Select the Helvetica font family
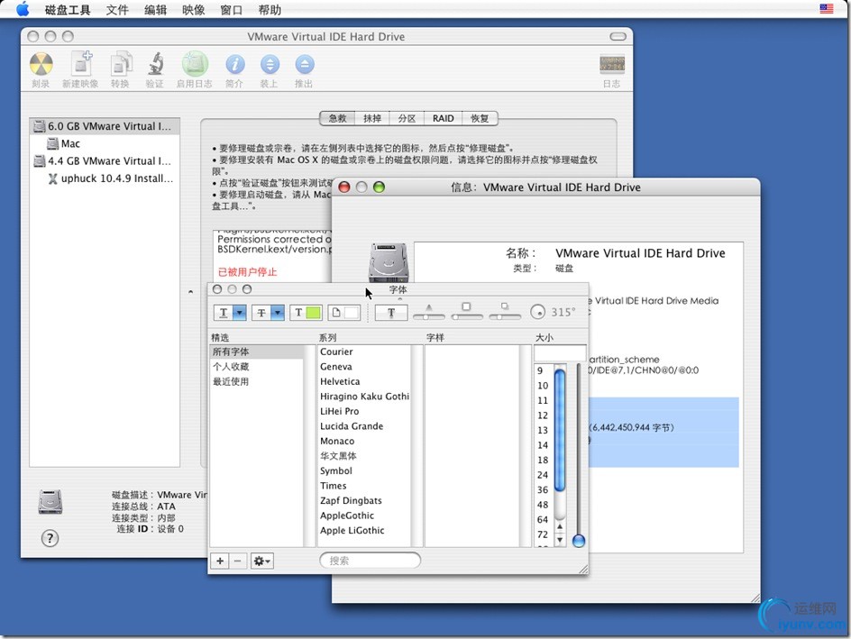The width and height of the screenshot is (851, 639). 364,381
